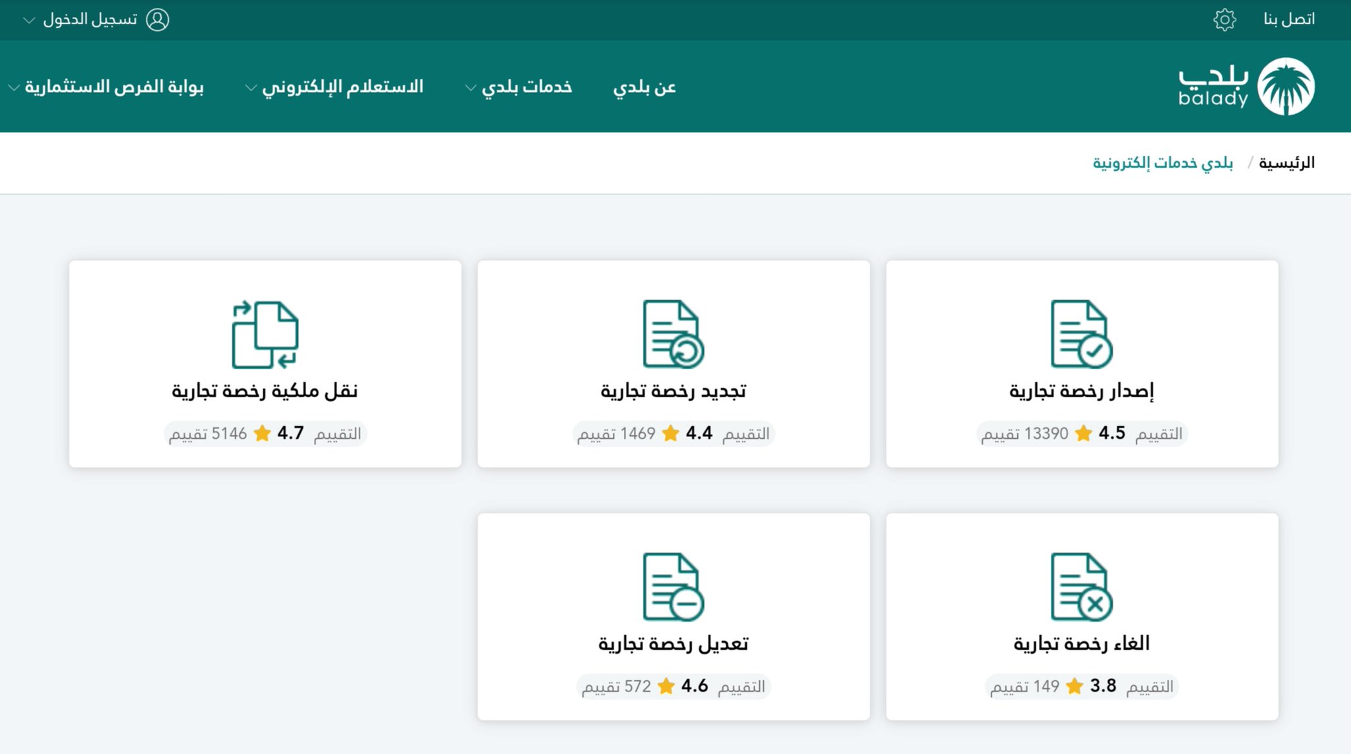Click the user profile icon in top bar

157,20
